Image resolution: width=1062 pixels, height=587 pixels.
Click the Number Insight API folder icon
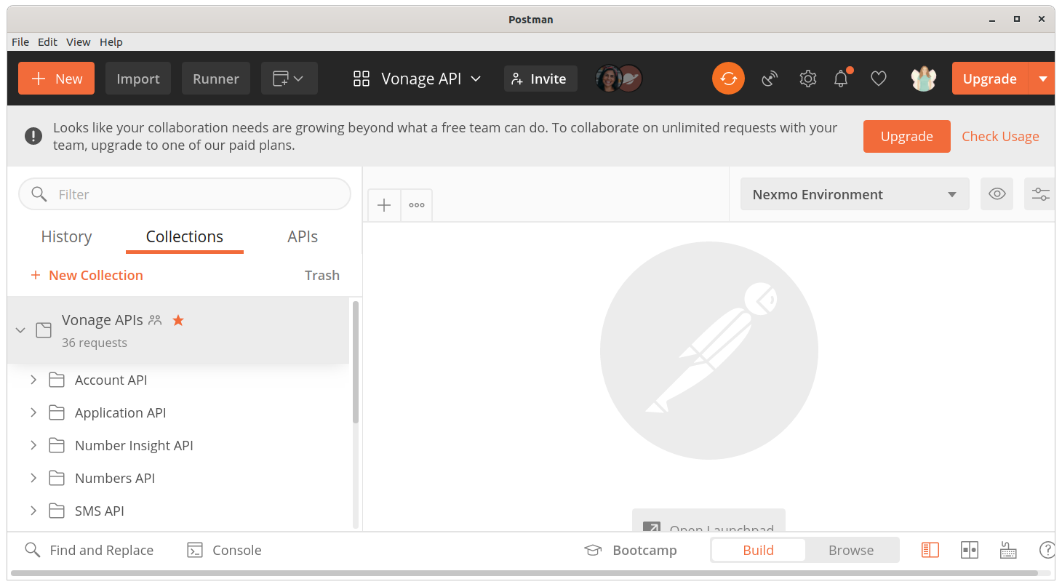57,445
